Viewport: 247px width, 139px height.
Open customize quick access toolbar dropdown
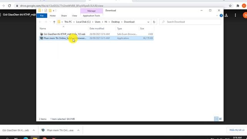(x=54, y=10)
